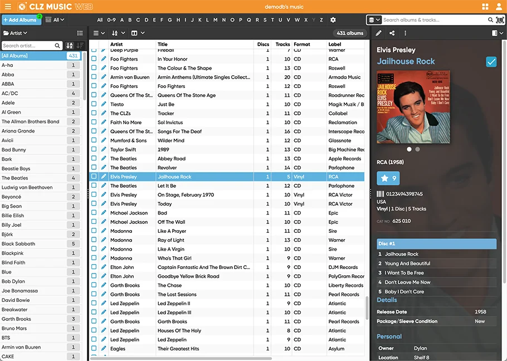Tick the checkbox for Jailhouse Rock row

coord(94,177)
